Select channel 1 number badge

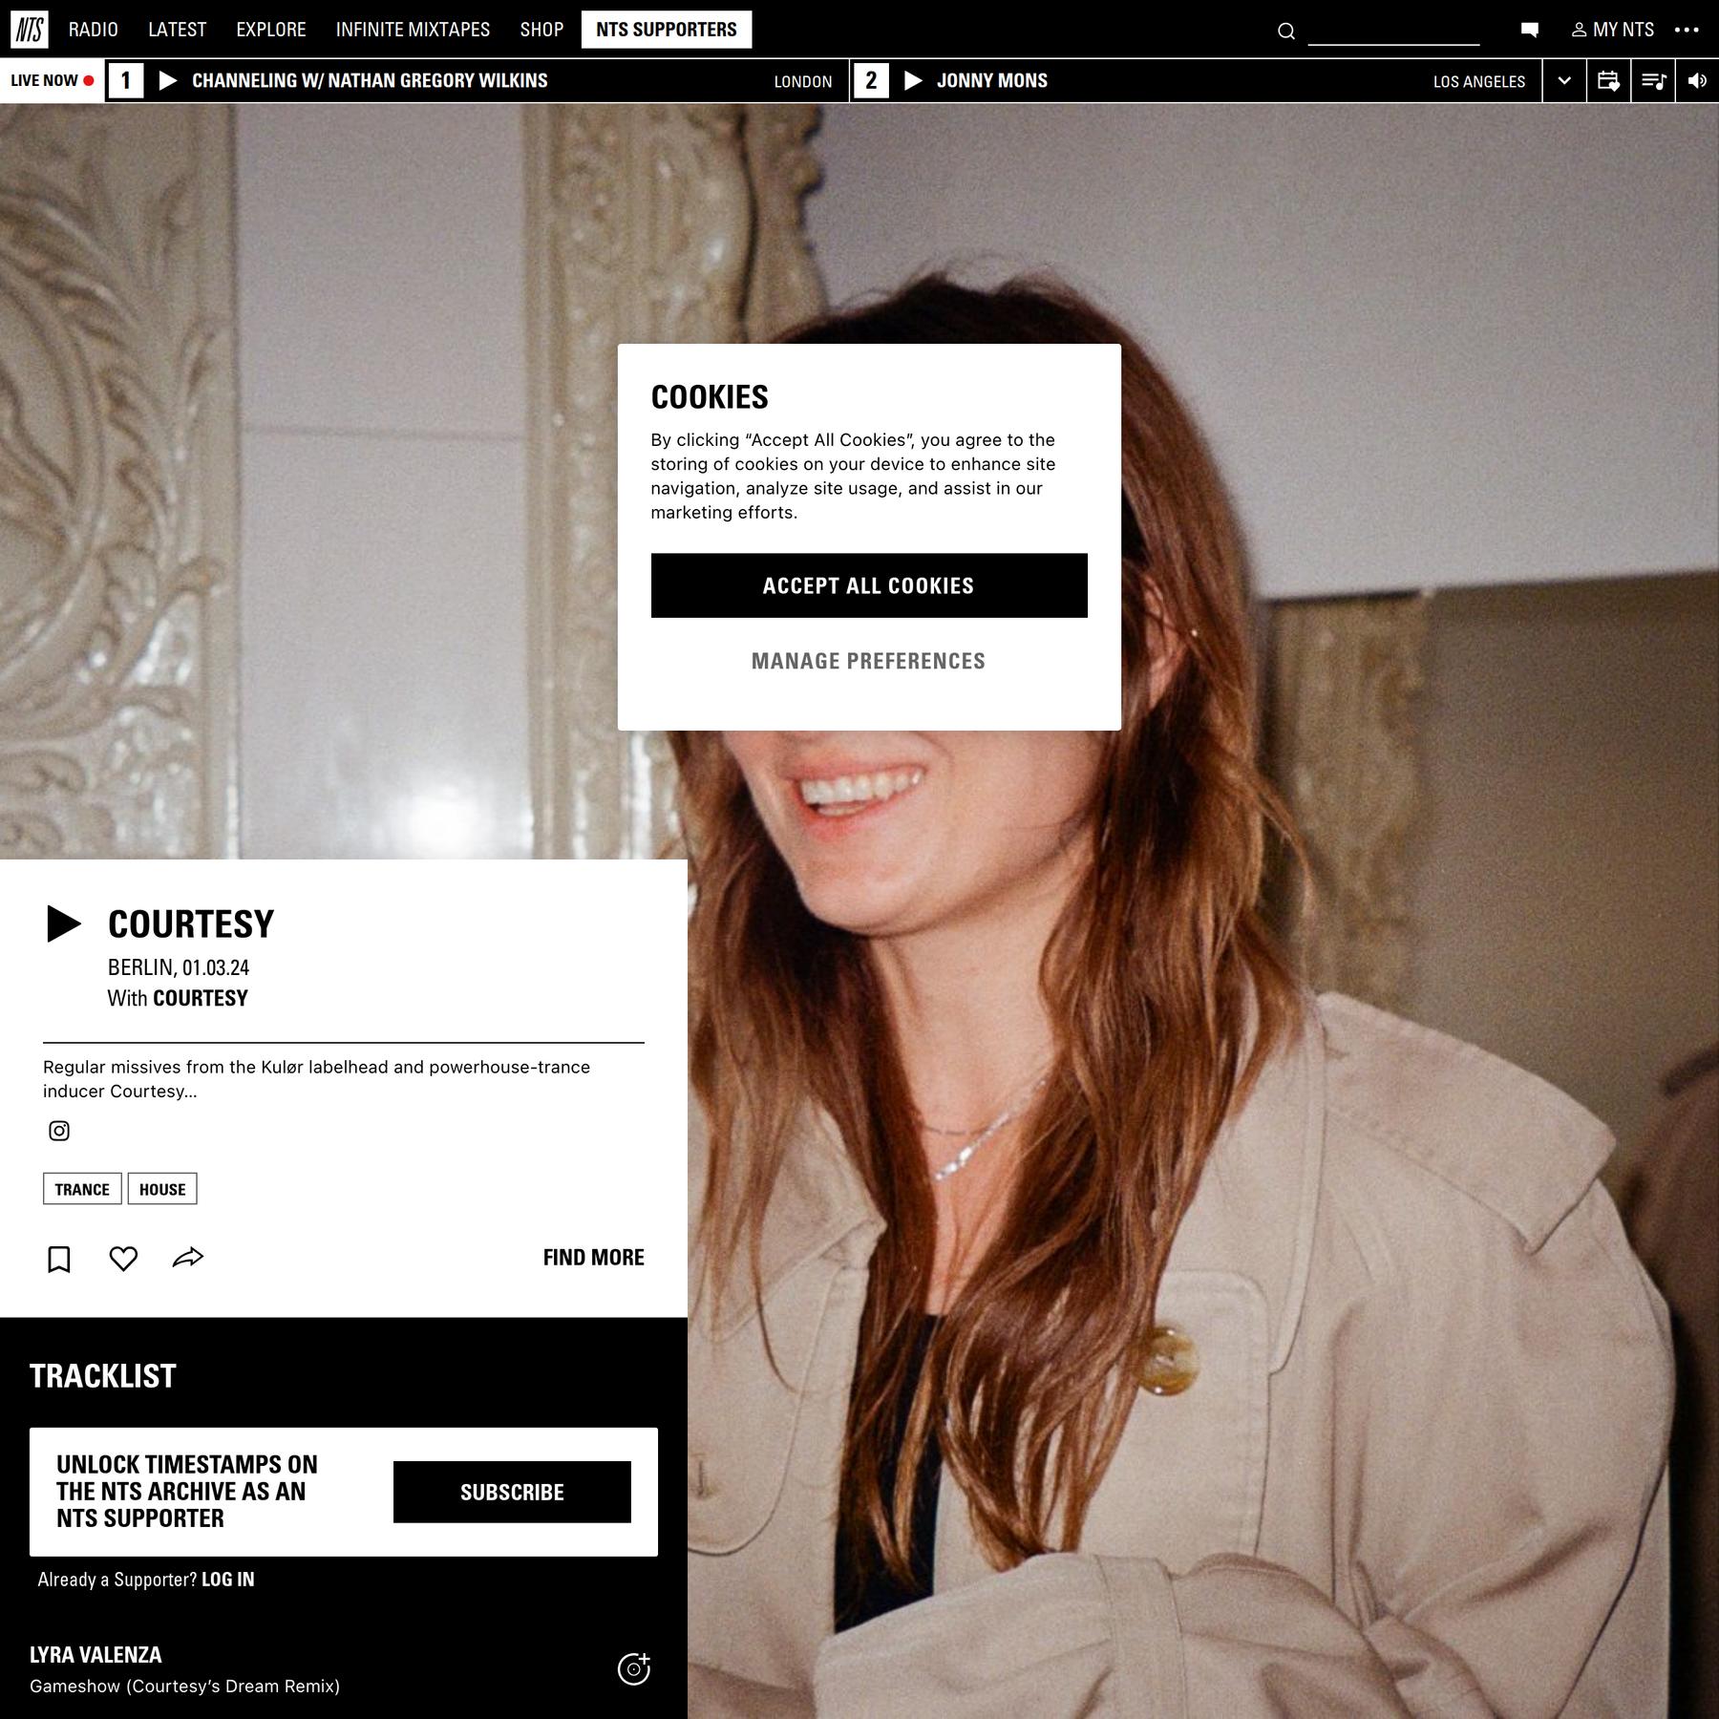pos(125,81)
